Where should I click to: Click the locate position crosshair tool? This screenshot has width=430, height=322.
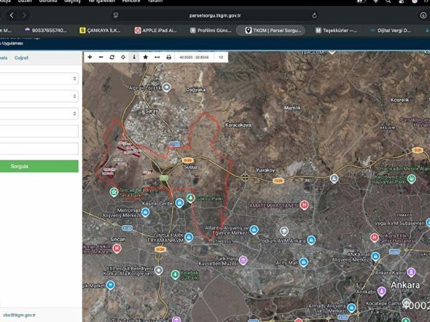(x=123, y=57)
